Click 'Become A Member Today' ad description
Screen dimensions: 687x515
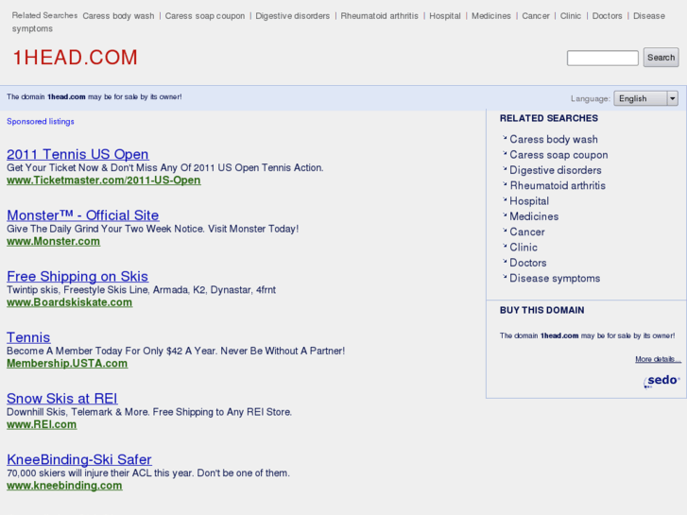click(176, 351)
